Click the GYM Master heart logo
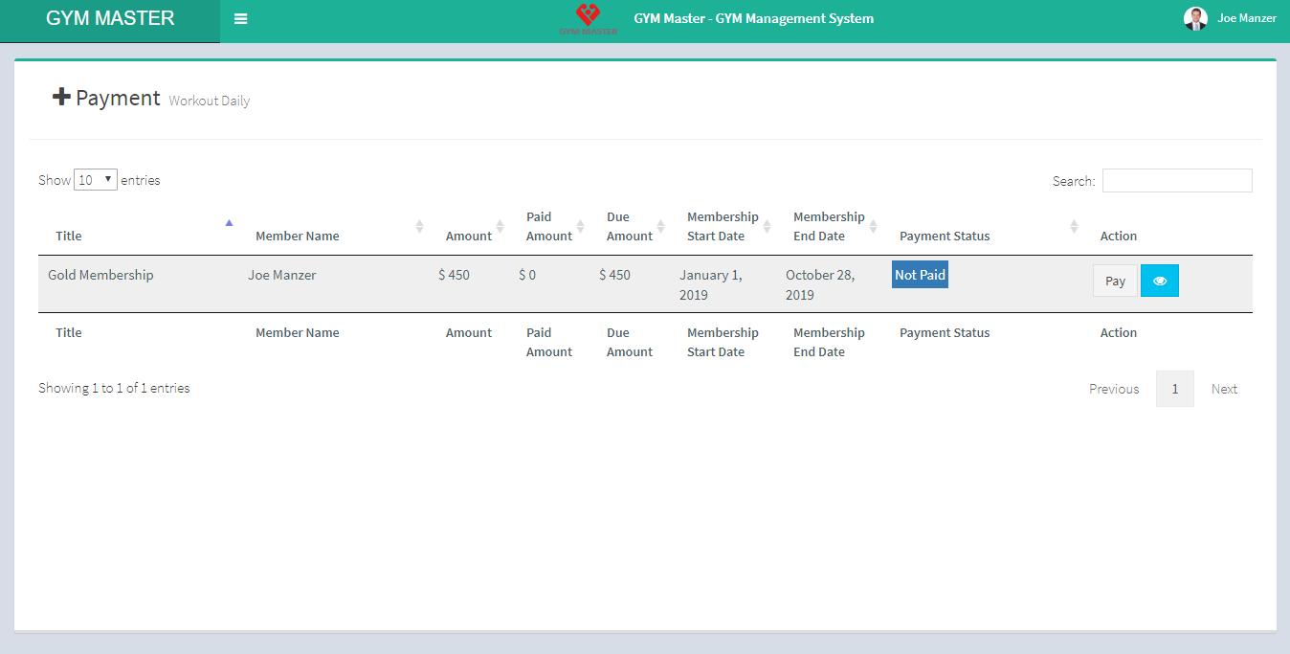 [x=588, y=18]
